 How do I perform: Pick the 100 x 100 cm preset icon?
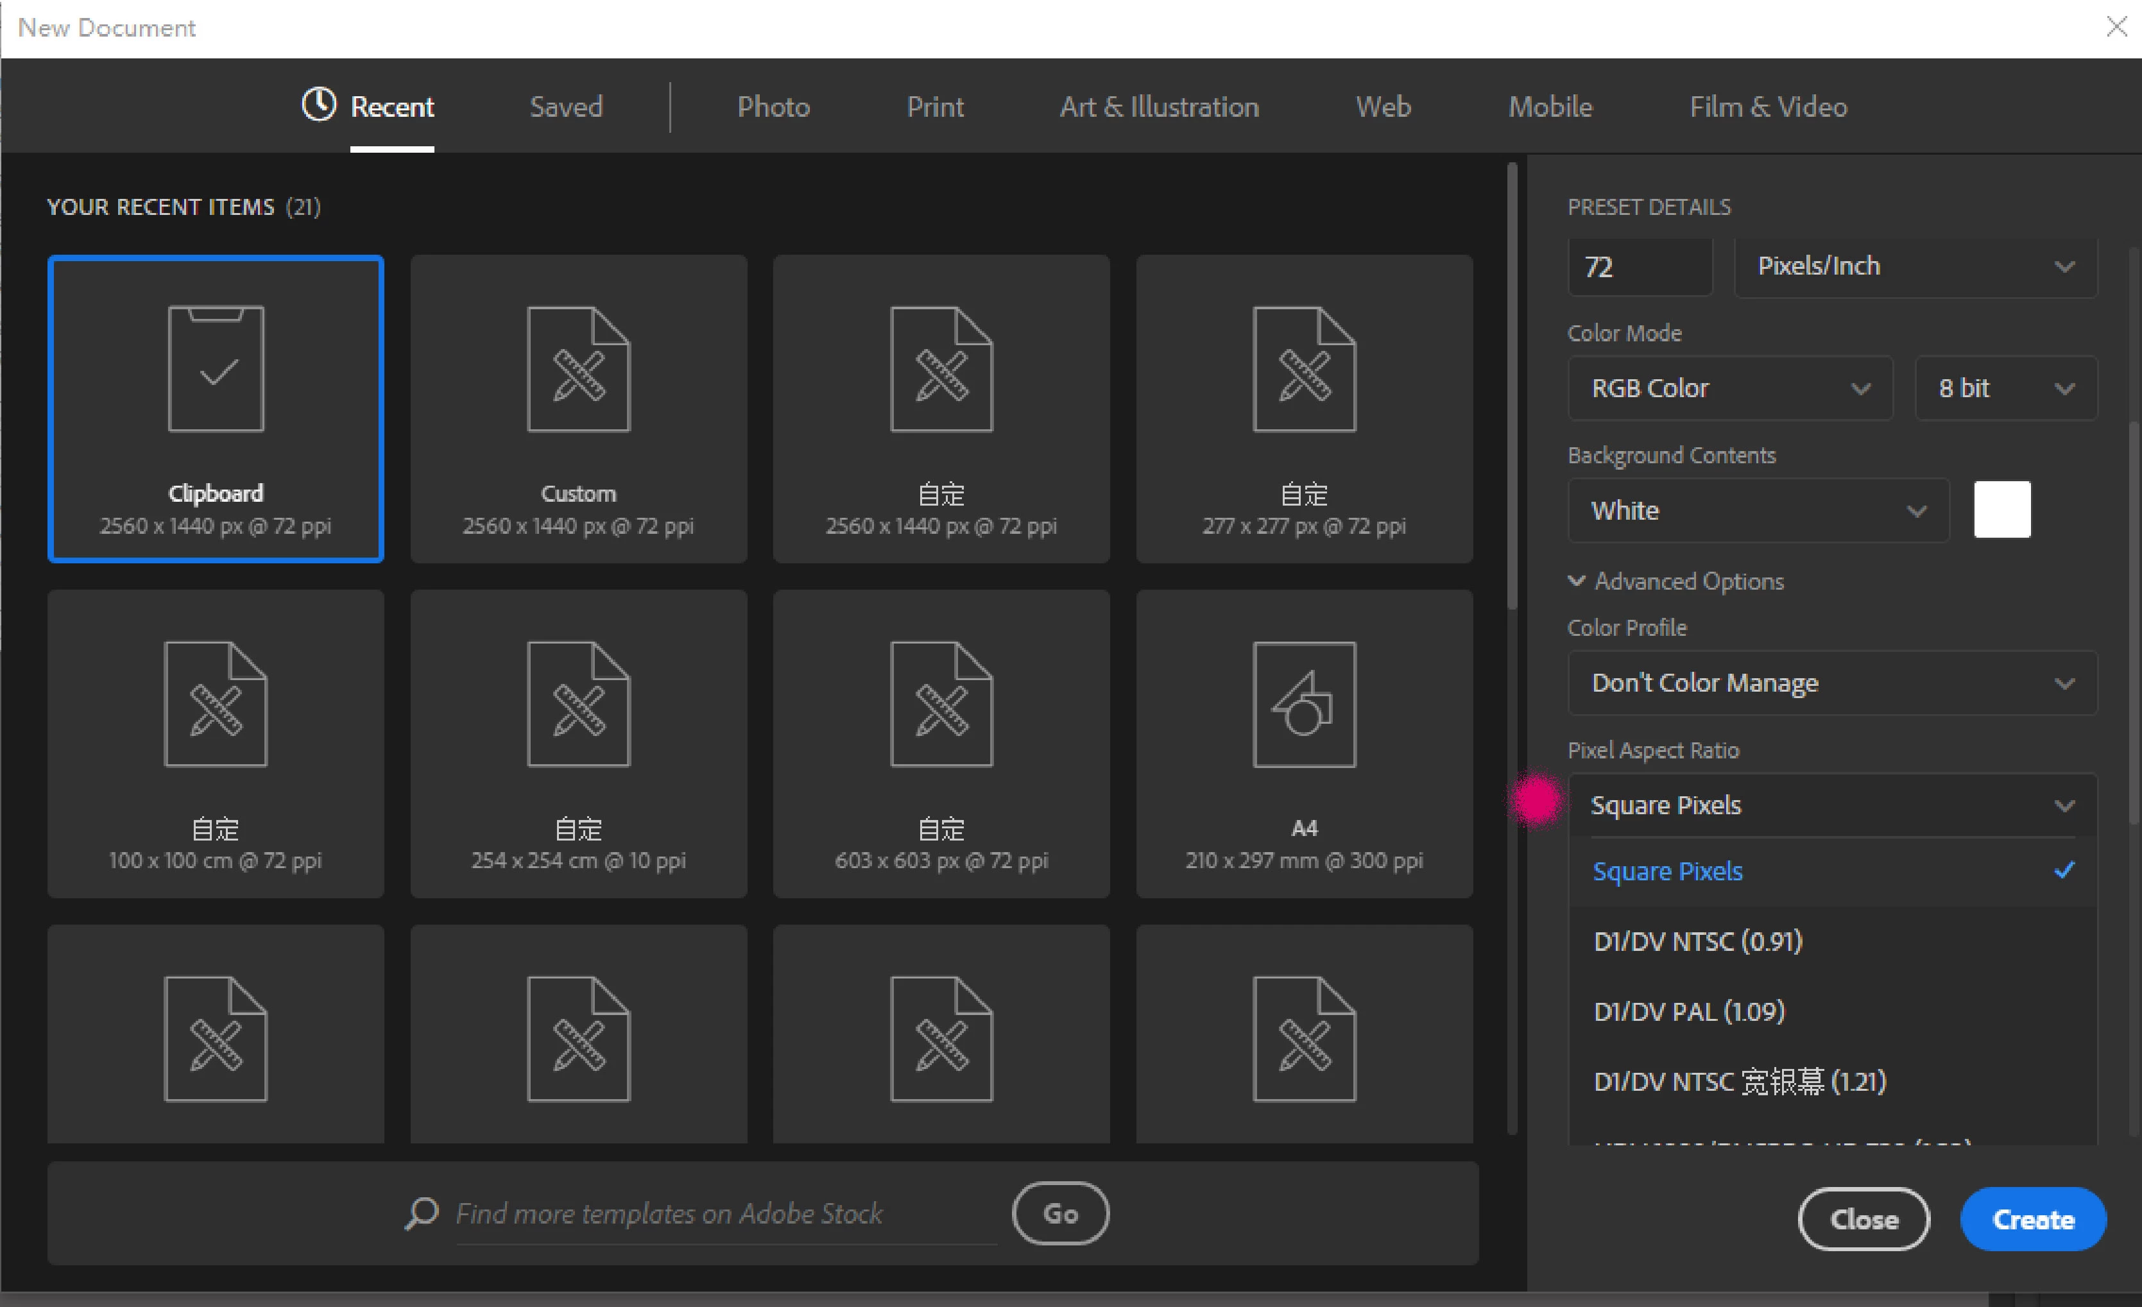coord(216,704)
